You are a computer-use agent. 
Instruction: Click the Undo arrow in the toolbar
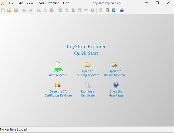24,10
